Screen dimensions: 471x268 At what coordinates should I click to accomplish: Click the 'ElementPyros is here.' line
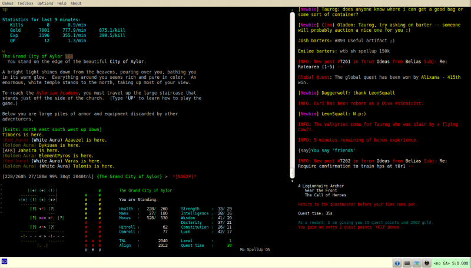[x=48, y=156]
